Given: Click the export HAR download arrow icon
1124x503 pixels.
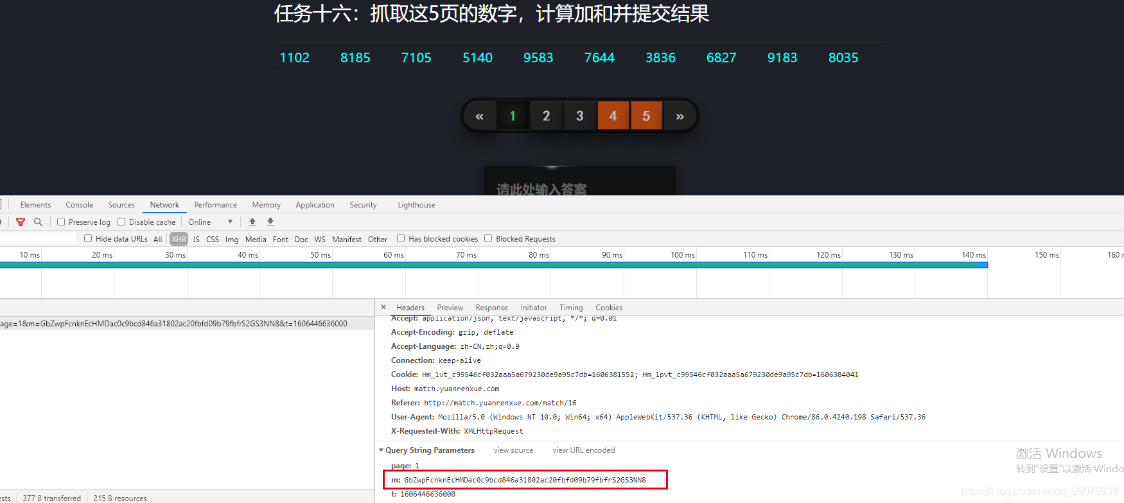Looking at the screenshot, I should coord(270,222).
